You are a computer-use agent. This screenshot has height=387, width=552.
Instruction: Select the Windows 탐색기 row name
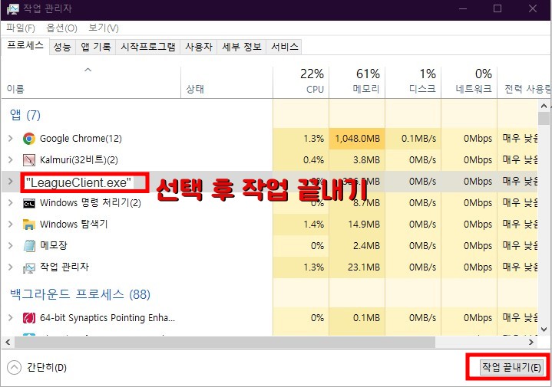point(74,225)
